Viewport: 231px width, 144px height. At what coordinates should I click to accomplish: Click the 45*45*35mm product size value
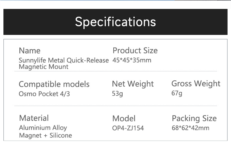[x=132, y=60]
